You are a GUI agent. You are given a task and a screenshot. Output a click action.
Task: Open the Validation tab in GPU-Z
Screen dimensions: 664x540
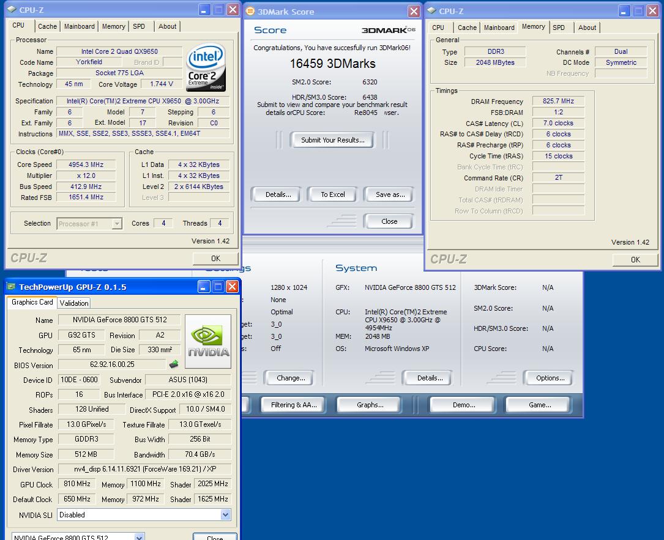click(74, 303)
